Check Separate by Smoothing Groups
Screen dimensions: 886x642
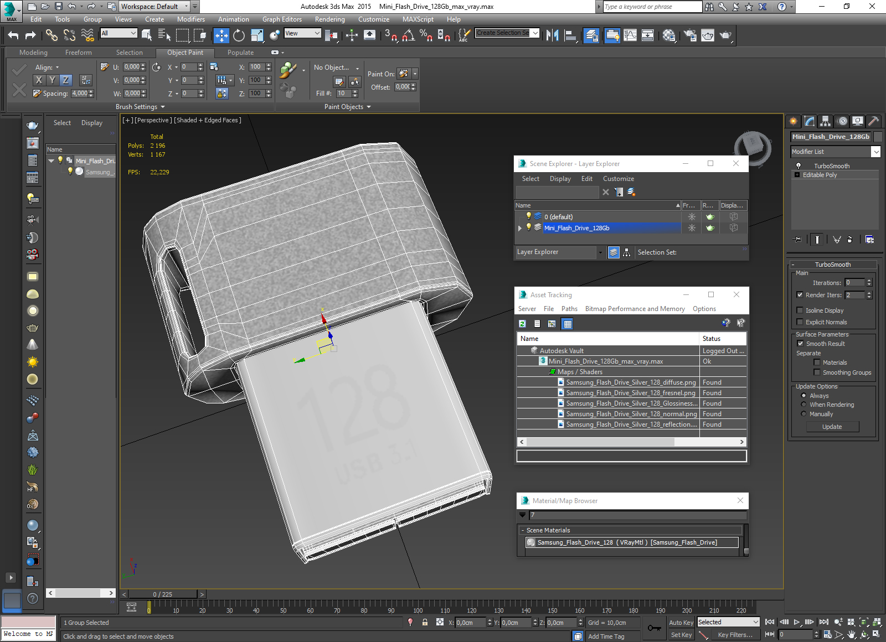pyautogui.click(x=817, y=372)
